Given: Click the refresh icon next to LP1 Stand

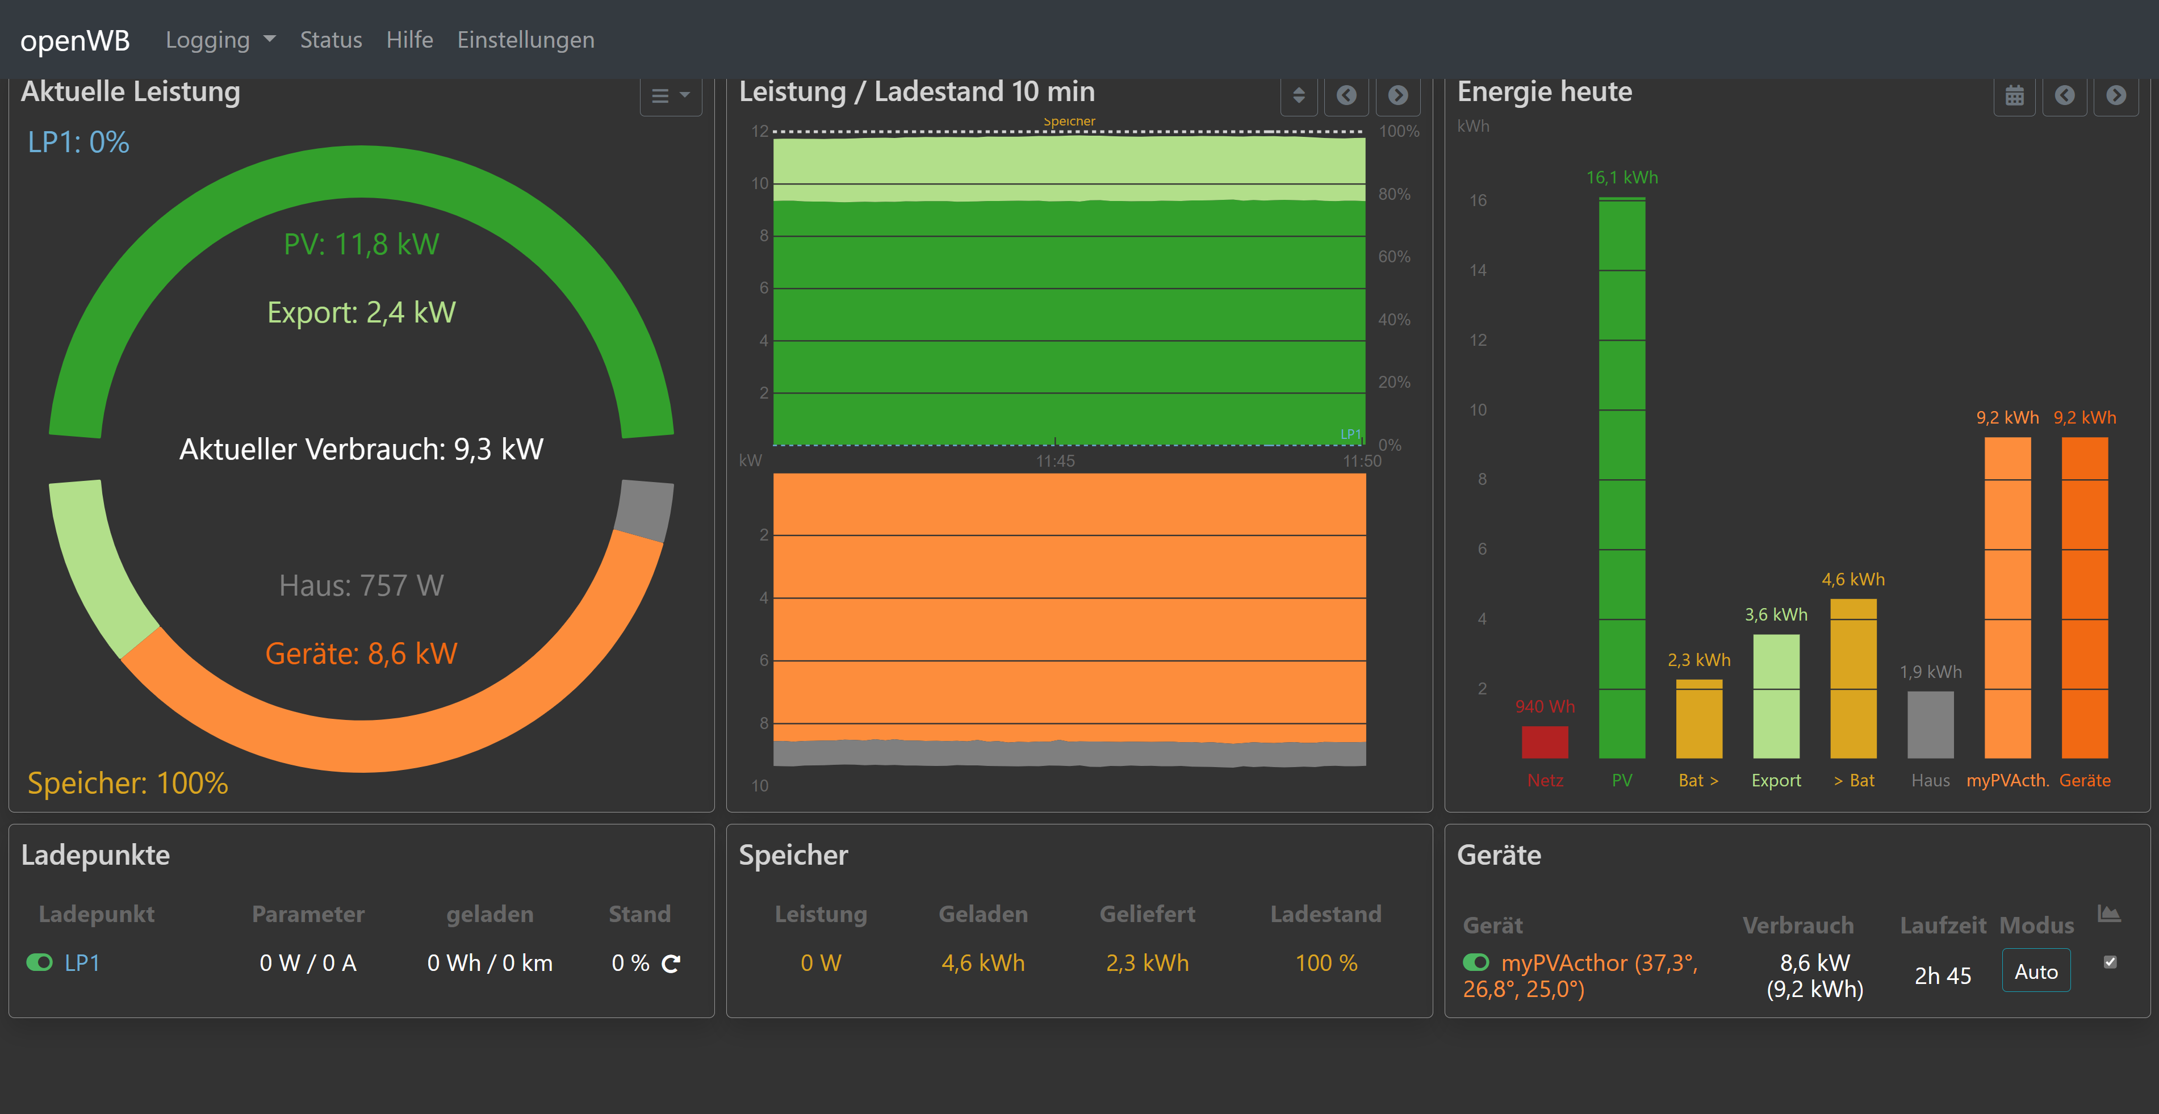Looking at the screenshot, I should [671, 964].
